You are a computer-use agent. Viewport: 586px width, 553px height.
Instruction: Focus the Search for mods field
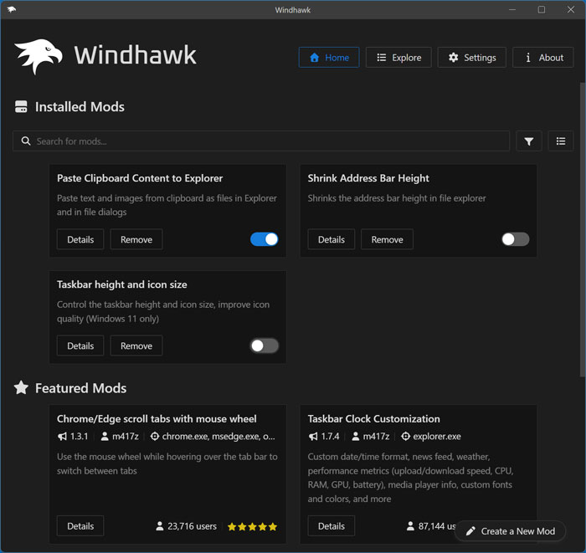tap(261, 141)
